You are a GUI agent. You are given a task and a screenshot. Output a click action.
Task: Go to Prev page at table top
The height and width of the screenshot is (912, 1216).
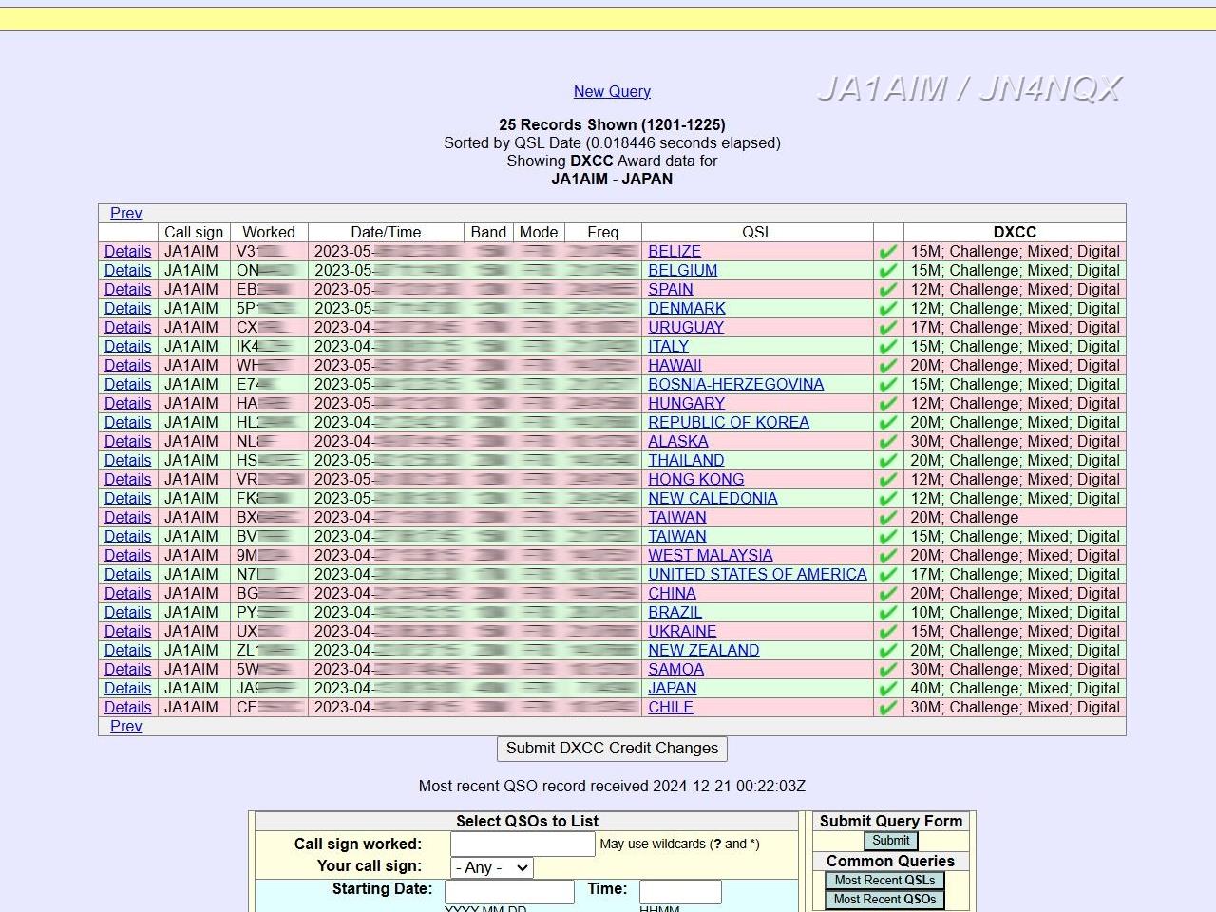pyautogui.click(x=125, y=213)
